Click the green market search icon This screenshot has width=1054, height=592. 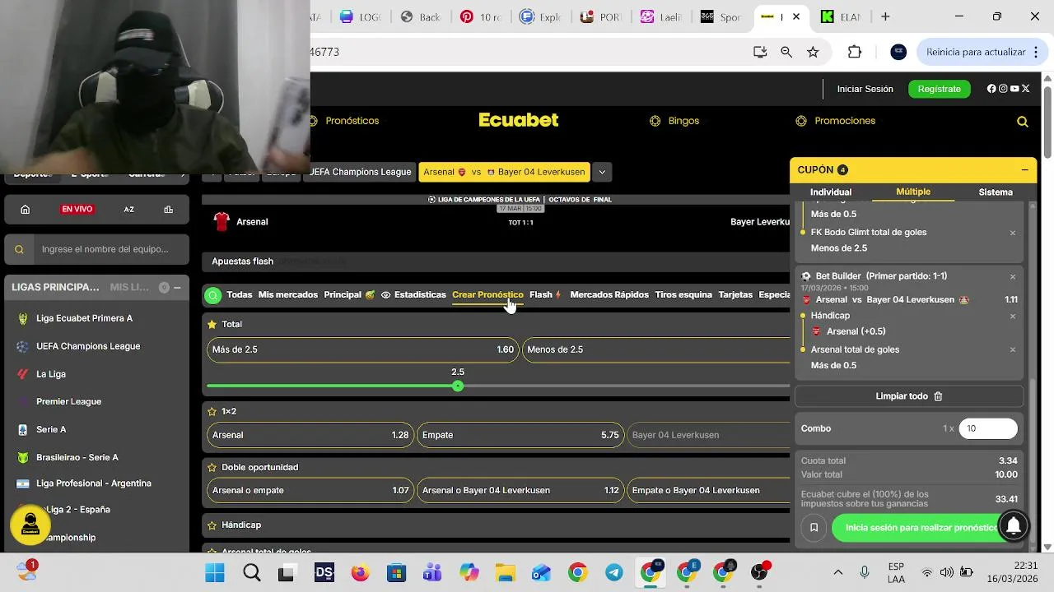213,295
